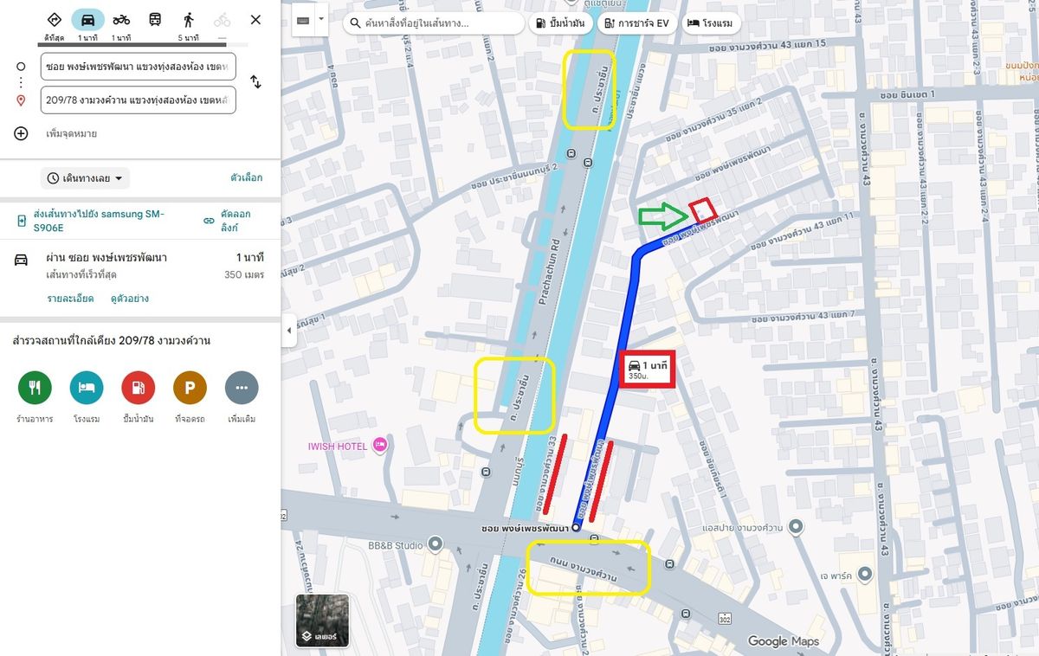Screen dimensions: 1039x656
Task: Click the nearby parking (ที่จอดรถ) icon
Action: (190, 388)
